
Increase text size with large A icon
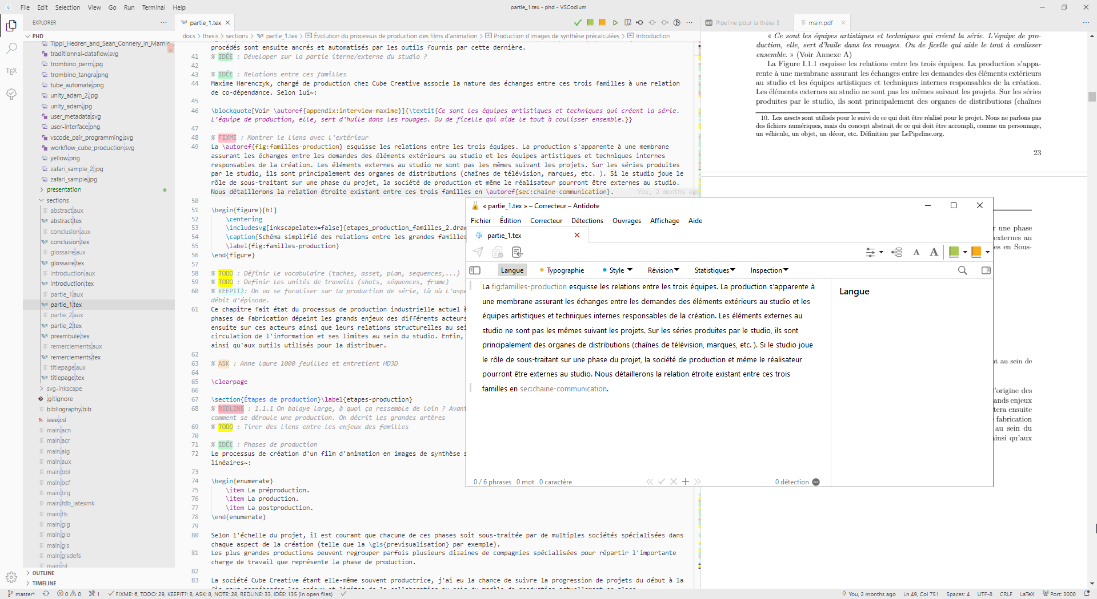(934, 252)
